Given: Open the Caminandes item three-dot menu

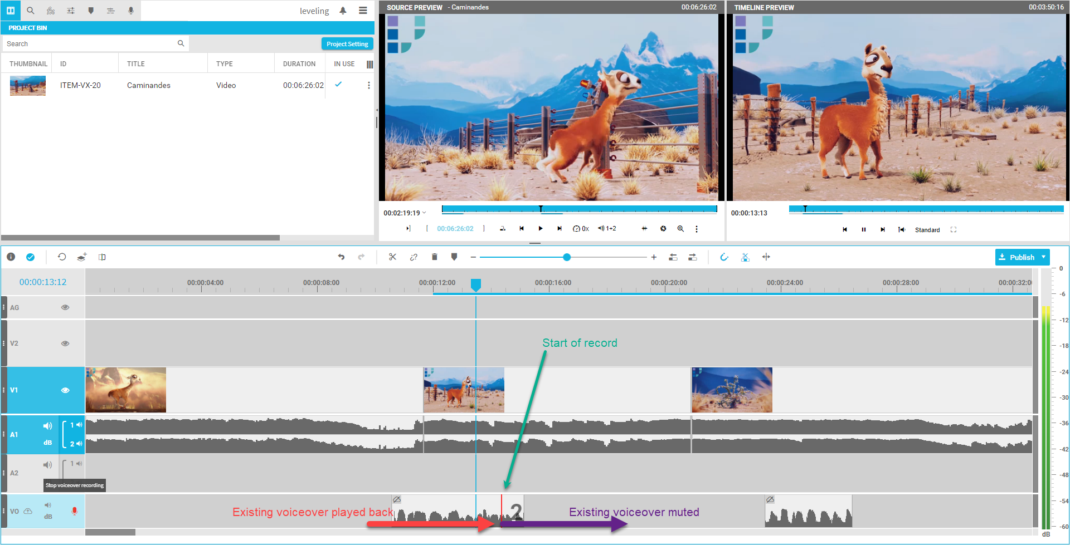Looking at the screenshot, I should pos(368,85).
